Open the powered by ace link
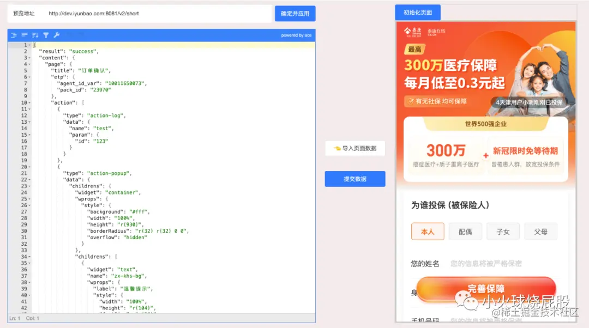Viewport: 589px width, 328px height. [x=297, y=34]
